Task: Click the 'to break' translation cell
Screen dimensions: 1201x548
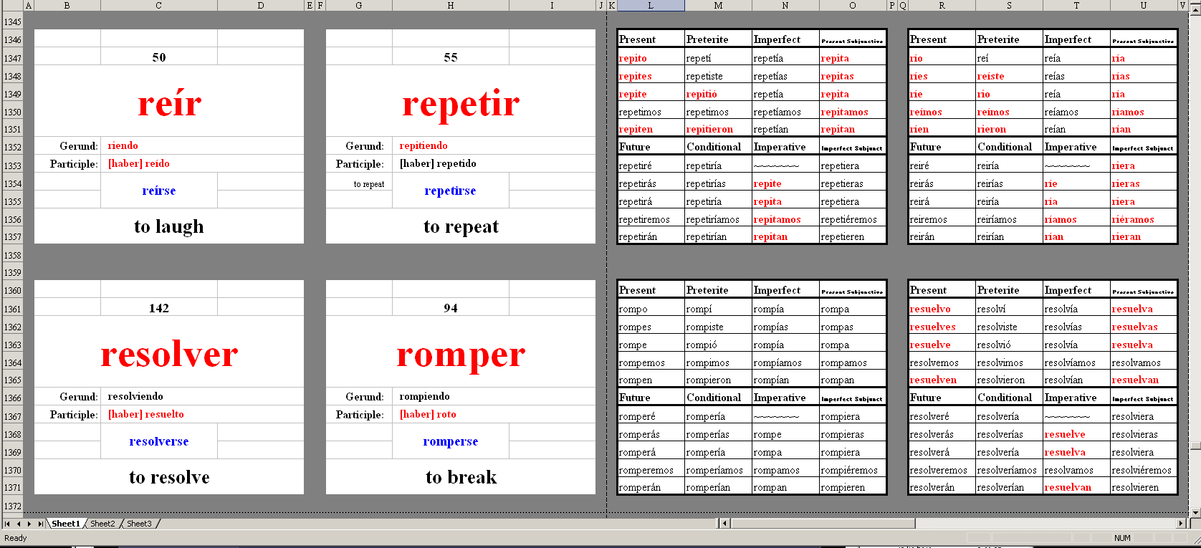Action: 461,477
